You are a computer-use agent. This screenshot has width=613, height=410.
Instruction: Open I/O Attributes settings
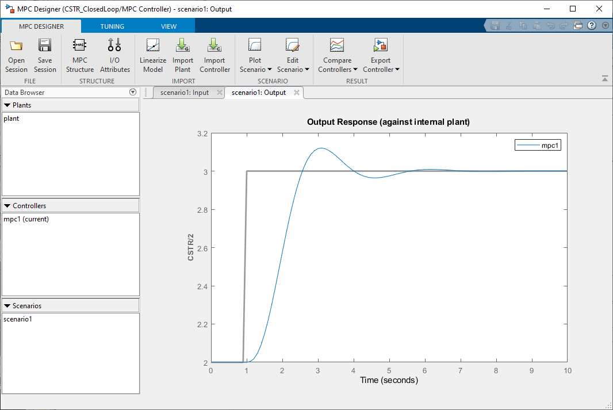[x=114, y=55]
